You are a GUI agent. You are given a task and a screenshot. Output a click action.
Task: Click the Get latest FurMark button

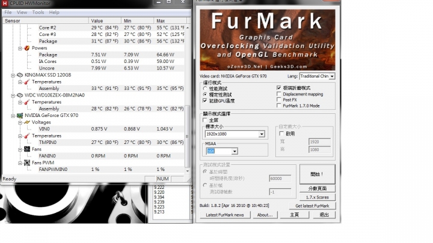pyautogui.click(x=312, y=206)
